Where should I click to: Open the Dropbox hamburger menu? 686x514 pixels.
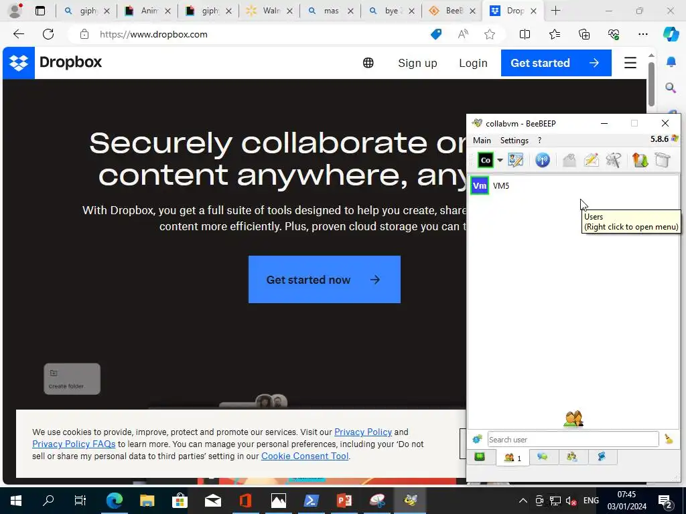coord(630,63)
